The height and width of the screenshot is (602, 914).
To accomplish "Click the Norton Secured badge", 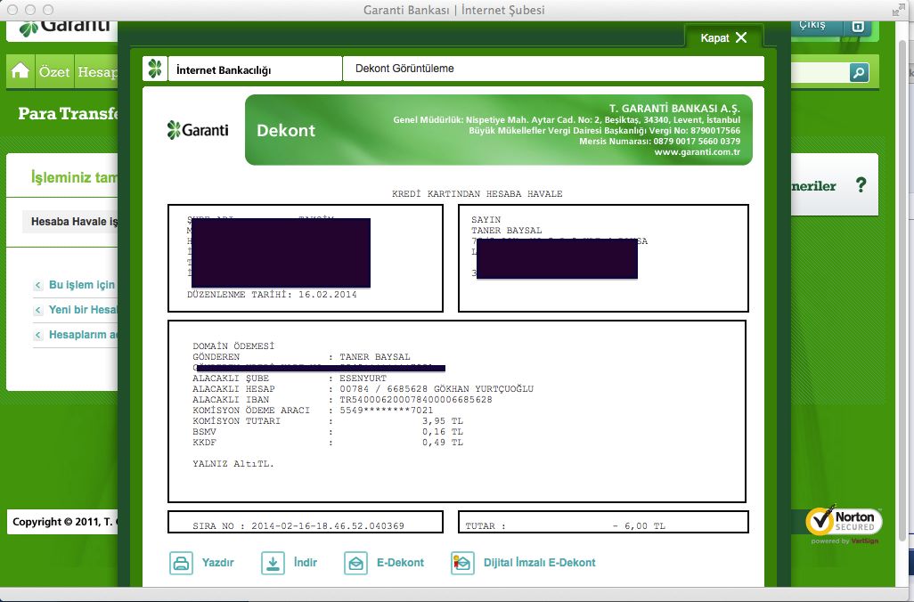I will point(844,524).
